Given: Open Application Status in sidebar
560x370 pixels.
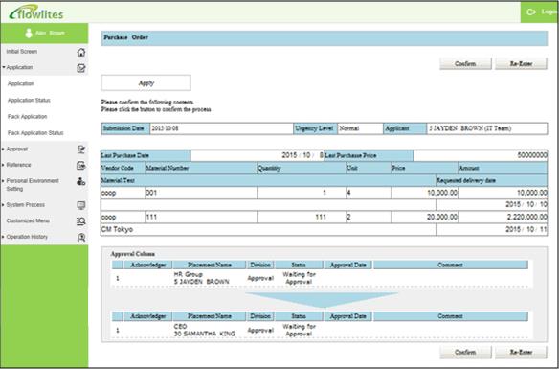Looking at the screenshot, I should pyautogui.click(x=29, y=100).
